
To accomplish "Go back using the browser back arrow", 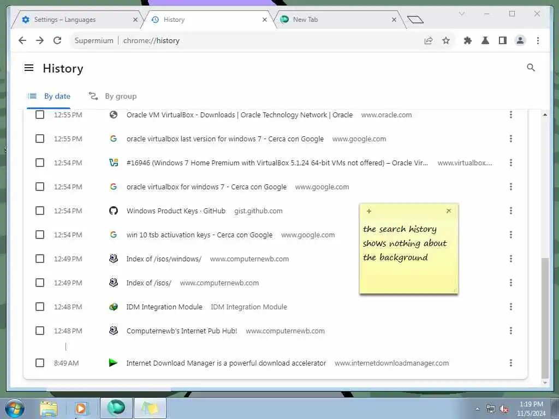I will pos(22,40).
